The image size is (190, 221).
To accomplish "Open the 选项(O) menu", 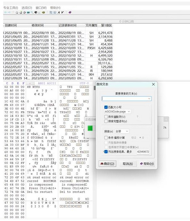I will [27, 8].
